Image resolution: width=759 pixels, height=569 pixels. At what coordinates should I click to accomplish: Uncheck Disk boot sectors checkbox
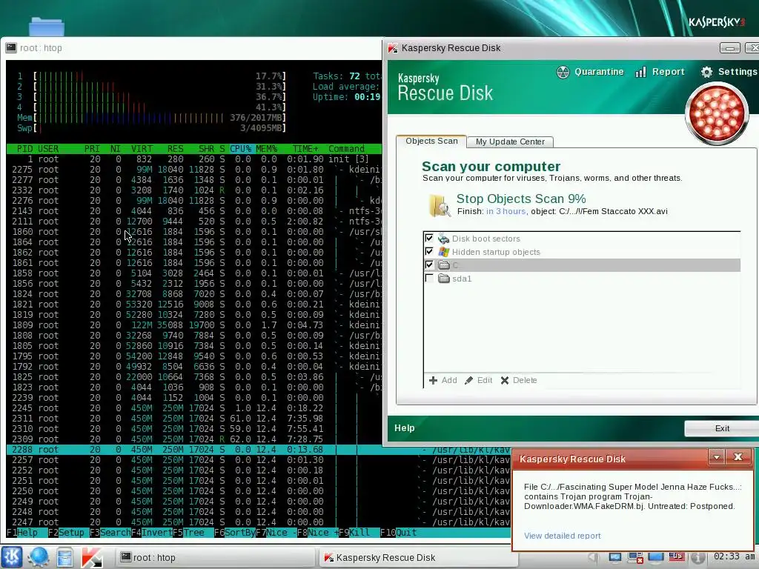(429, 238)
